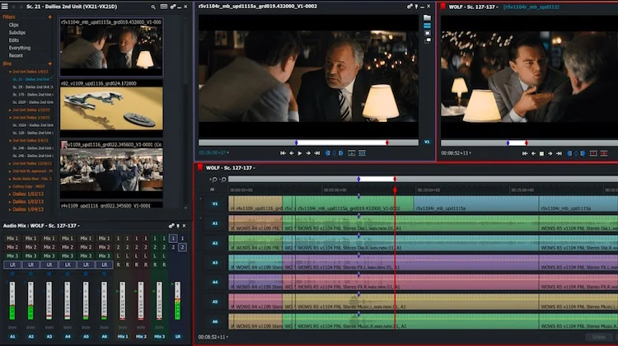Image resolution: width=618 pixels, height=346 pixels.
Task: Toggle the A6 track selector in the timeline
Action: click(215, 321)
